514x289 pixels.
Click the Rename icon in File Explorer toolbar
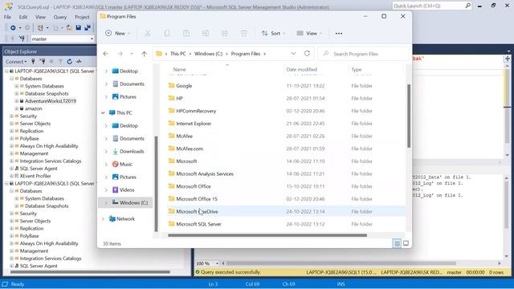click(x=206, y=34)
